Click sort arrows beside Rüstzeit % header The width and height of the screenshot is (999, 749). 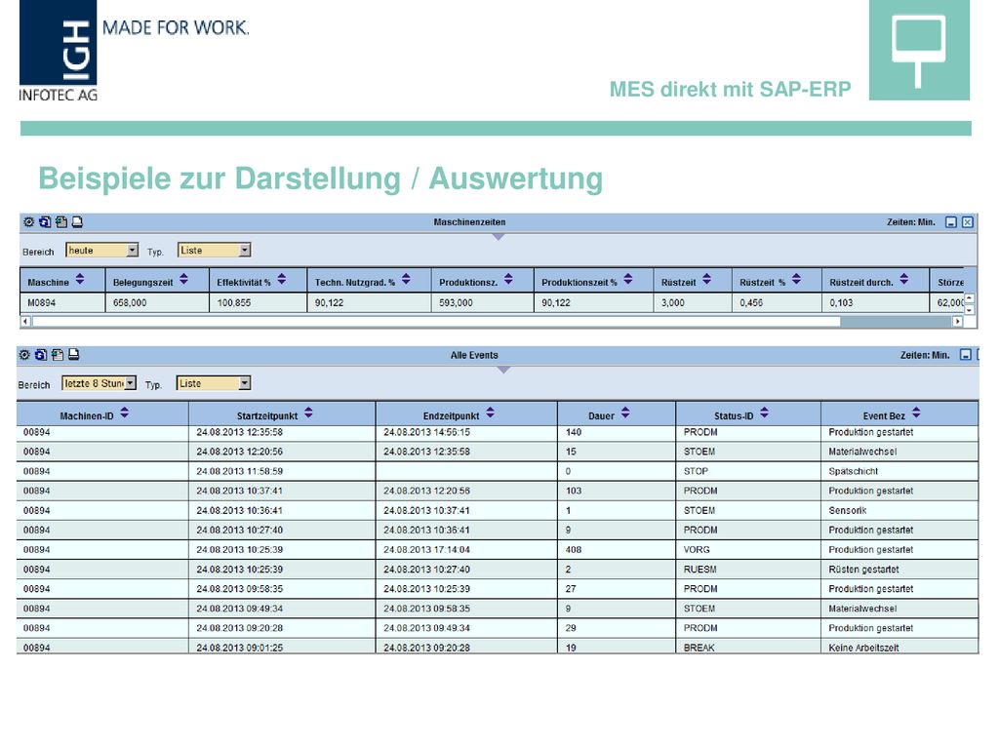coord(796,279)
